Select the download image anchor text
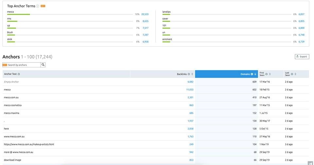 pyautogui.click(x=12, y=160)
